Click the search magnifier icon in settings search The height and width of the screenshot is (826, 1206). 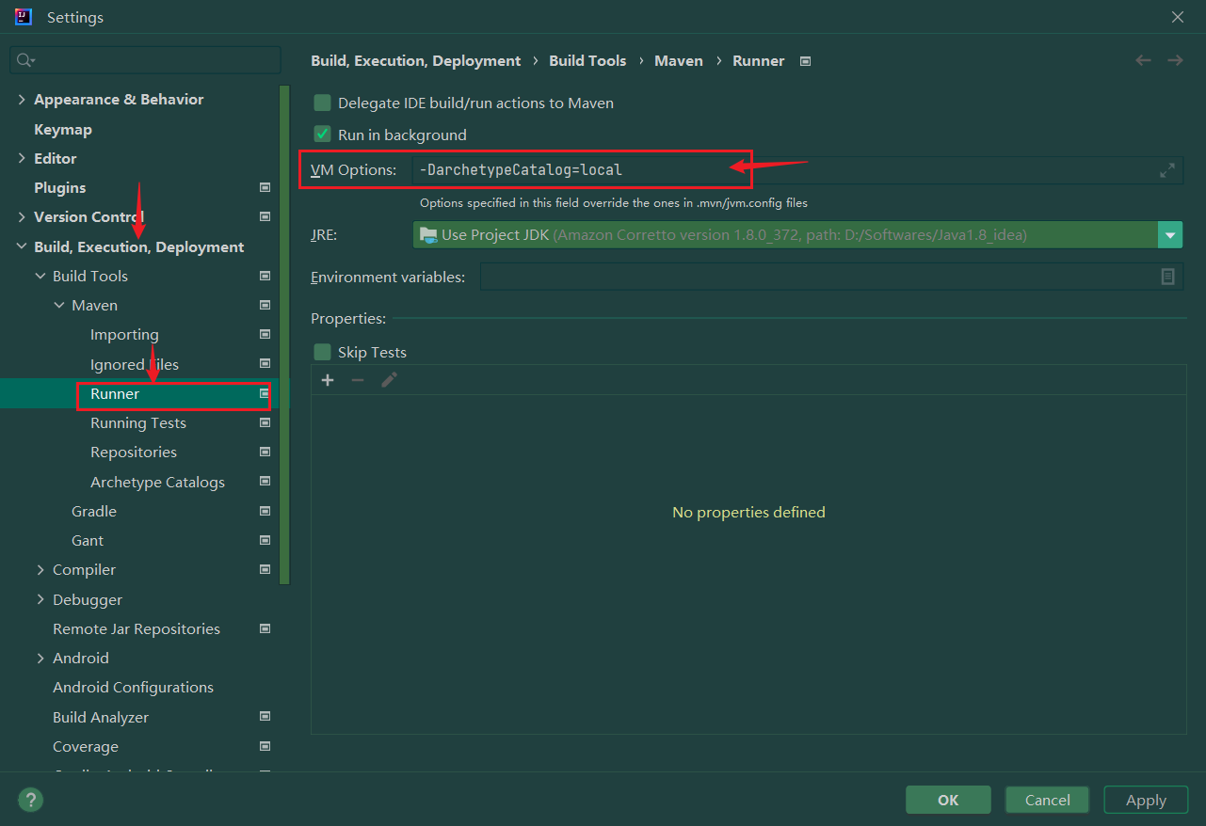click(x=25, y=60)
